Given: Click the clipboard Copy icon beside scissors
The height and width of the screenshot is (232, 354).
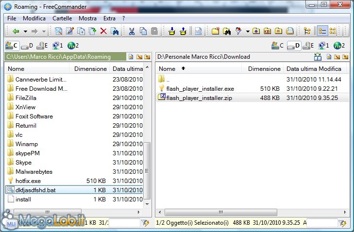Looking at the screenshot, I should point(143,31).
